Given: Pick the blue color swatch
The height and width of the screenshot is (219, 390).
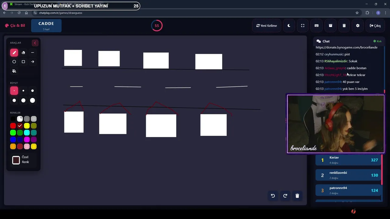Looking at the screenshot, I should coord(13,140).
